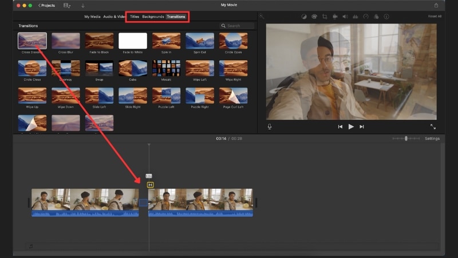Select the Cross Blur transition
The image size is (458, 258).
click(x=66, y=41)
